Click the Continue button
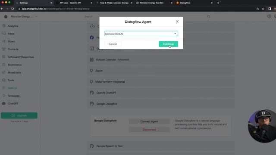This screenshot has width=276, height=155. coord(168,44)
